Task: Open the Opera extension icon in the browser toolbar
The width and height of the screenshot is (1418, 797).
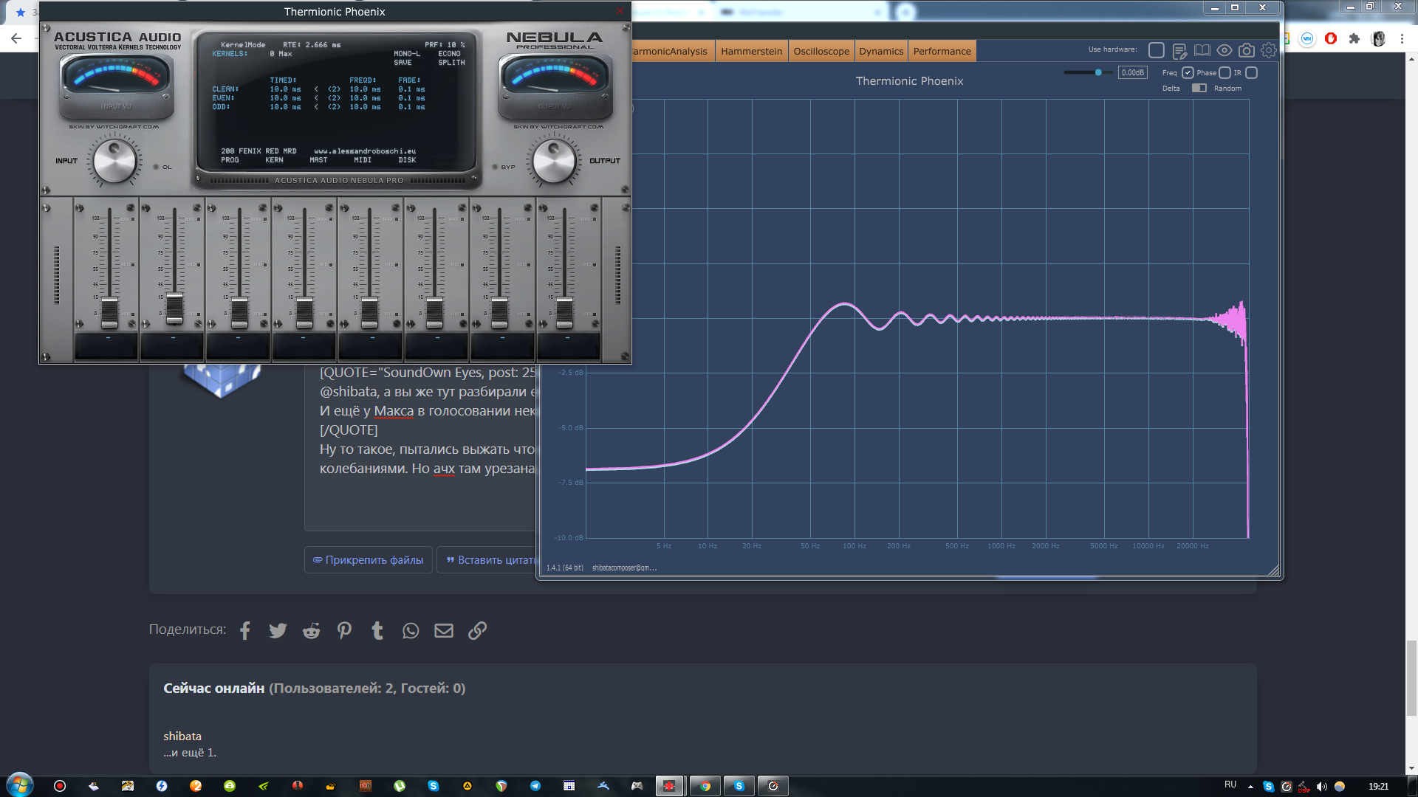Action: (1331, 38)
